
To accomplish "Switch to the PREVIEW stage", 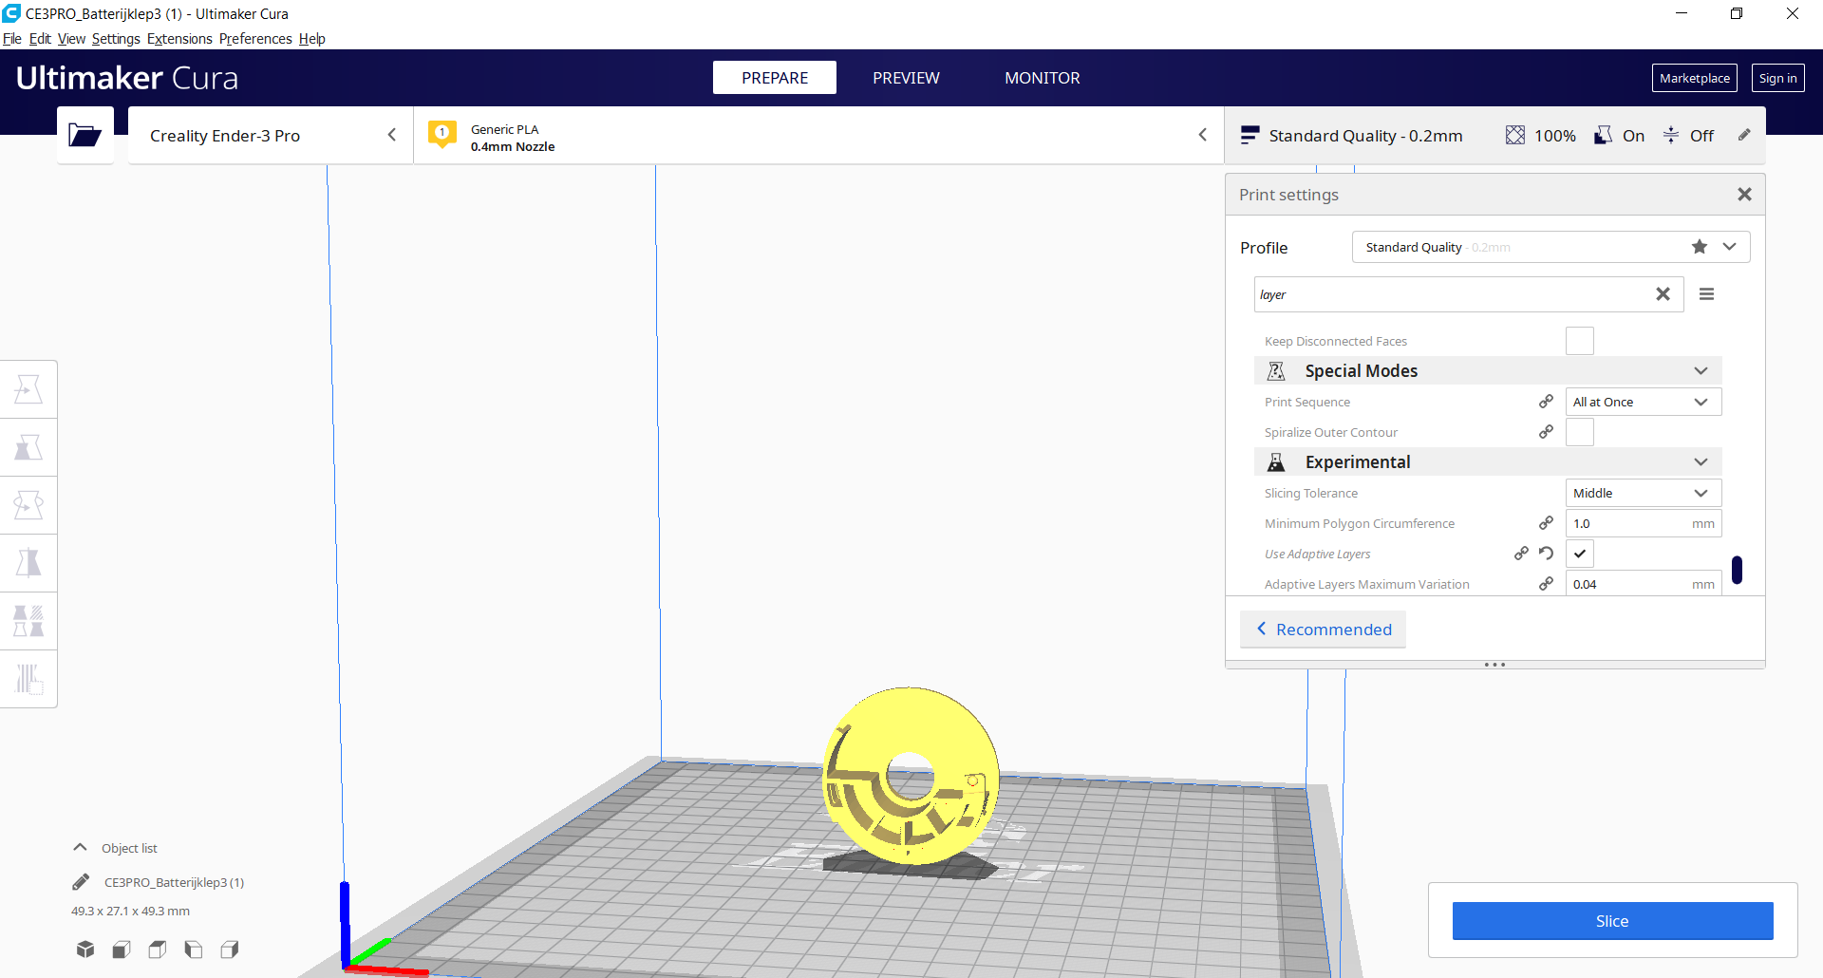I will coord(906,78).
